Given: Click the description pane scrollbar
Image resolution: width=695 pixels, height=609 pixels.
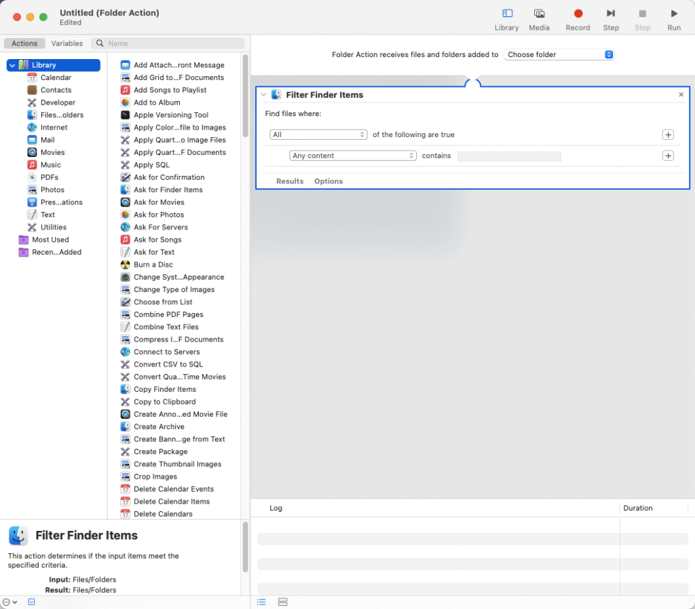Looking at the screenshot, I should click(245, 547).
